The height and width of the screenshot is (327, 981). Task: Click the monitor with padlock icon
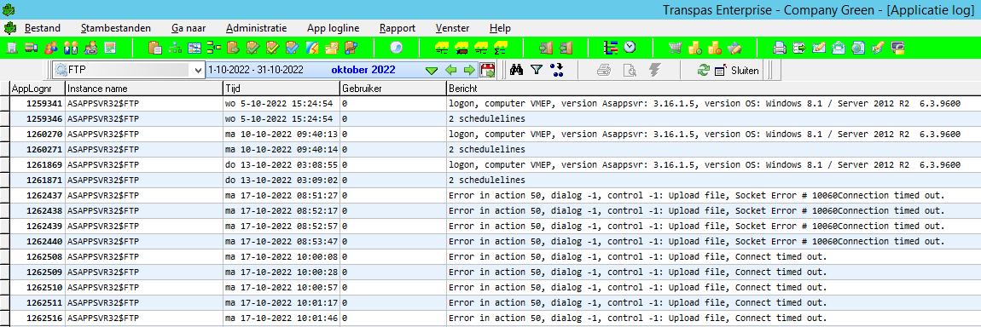pyautogui.click(x=898, y=48)
